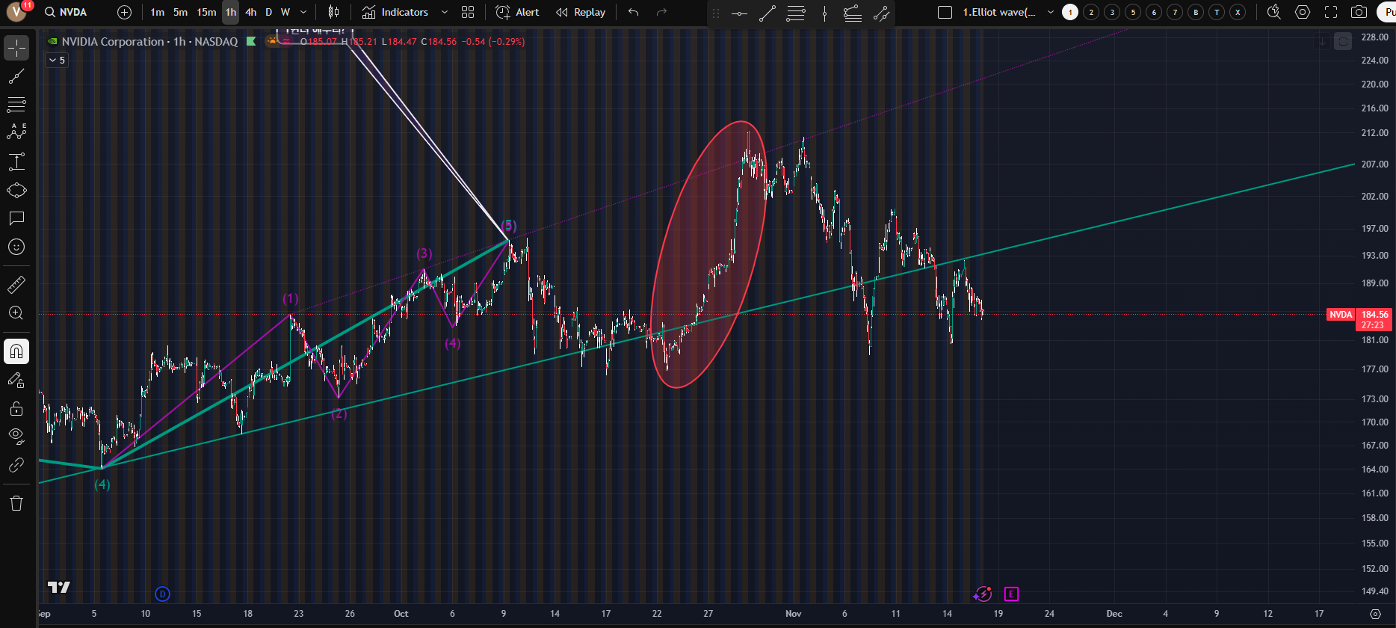Enter fullscreen mode
This screenshot has width=1396, height=628.
(1331, 12)
